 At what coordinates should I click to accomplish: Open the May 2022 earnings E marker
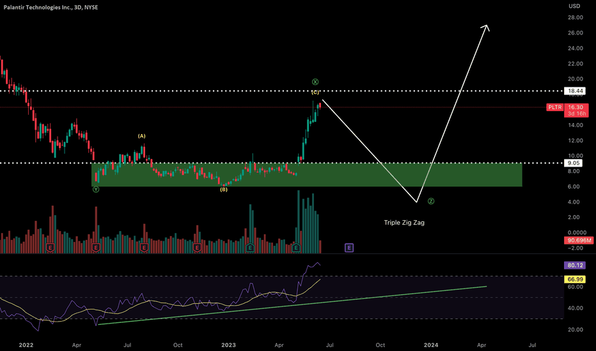96,248
